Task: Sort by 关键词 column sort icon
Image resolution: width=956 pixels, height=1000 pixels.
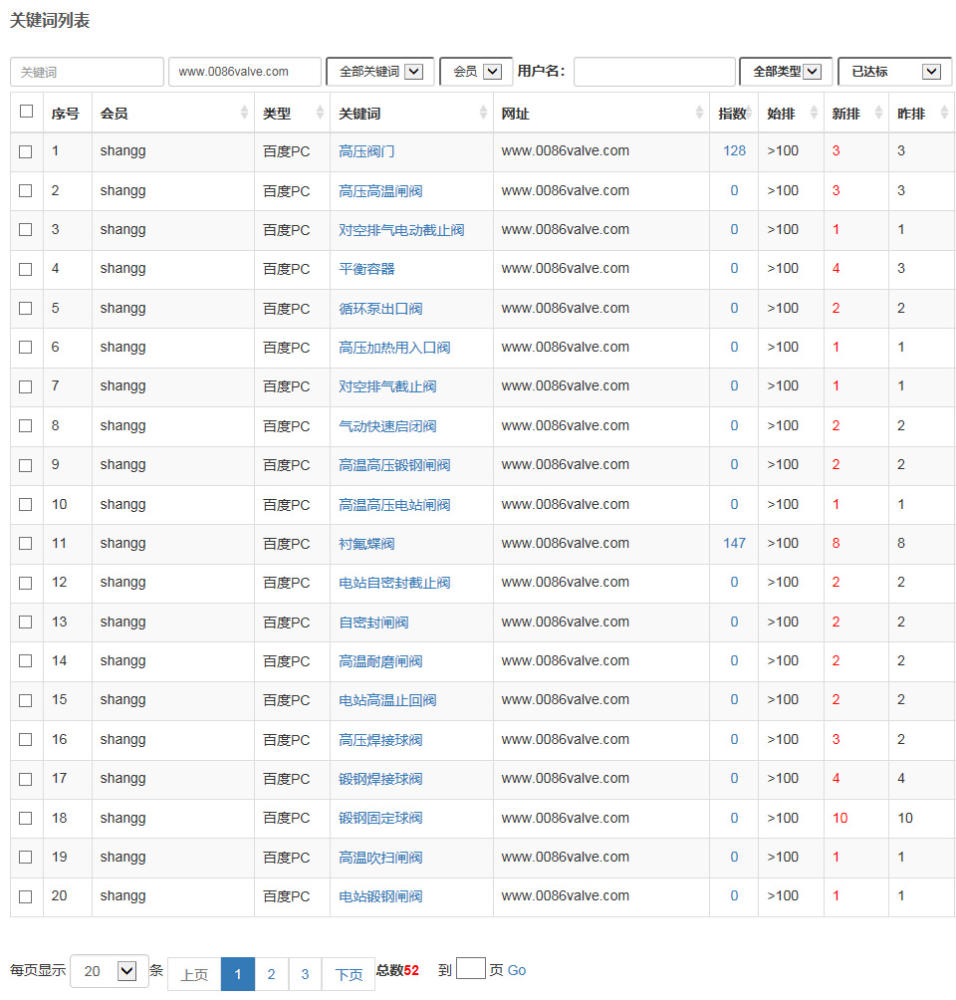Action: coord(483,114)
